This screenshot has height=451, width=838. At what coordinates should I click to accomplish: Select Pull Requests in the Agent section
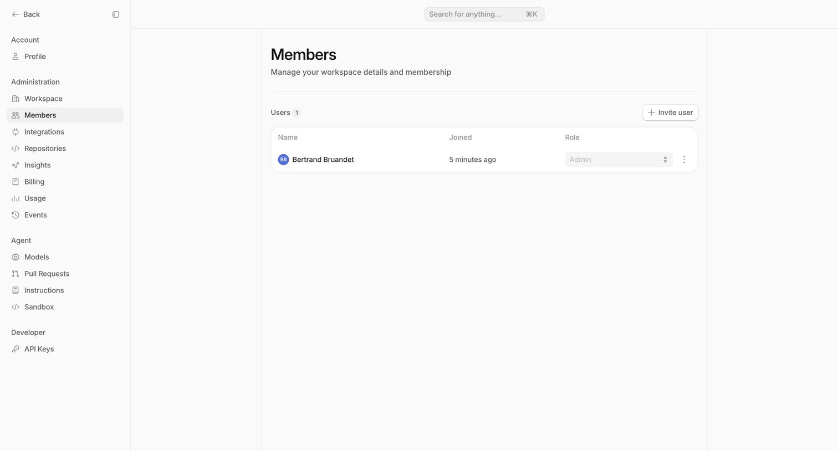pos(65,274)
